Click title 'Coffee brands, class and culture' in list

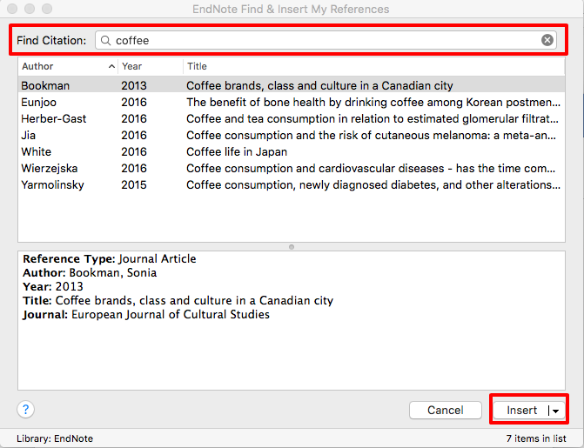coord(319,86)
